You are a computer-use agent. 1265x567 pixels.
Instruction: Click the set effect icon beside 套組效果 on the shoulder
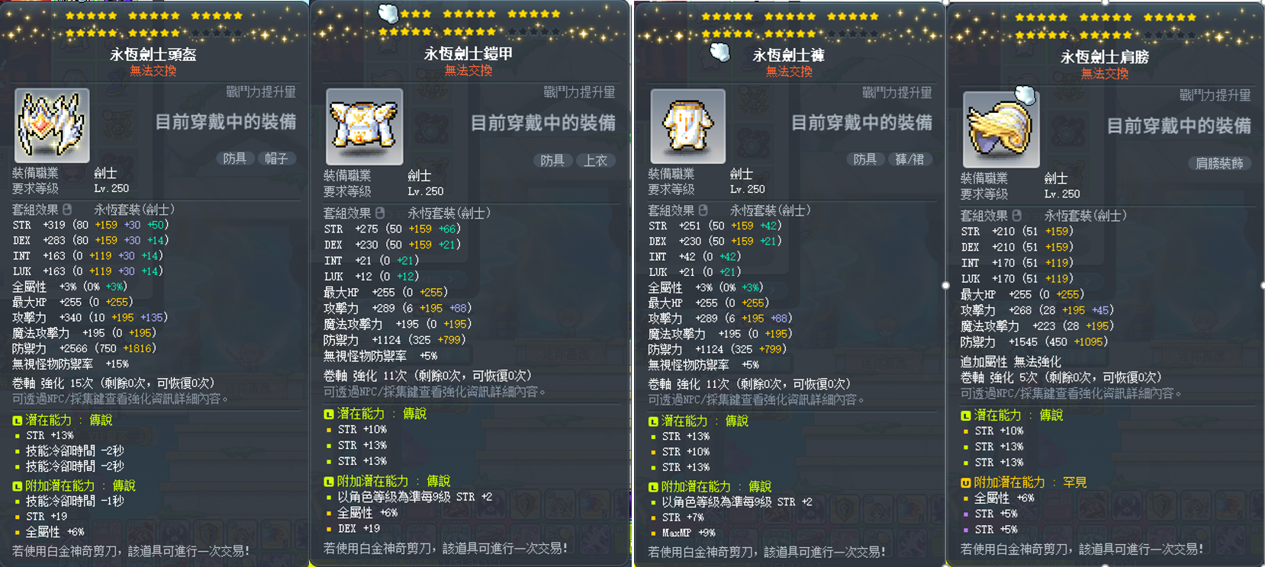pyautogui.click(x=1016, y=216)
